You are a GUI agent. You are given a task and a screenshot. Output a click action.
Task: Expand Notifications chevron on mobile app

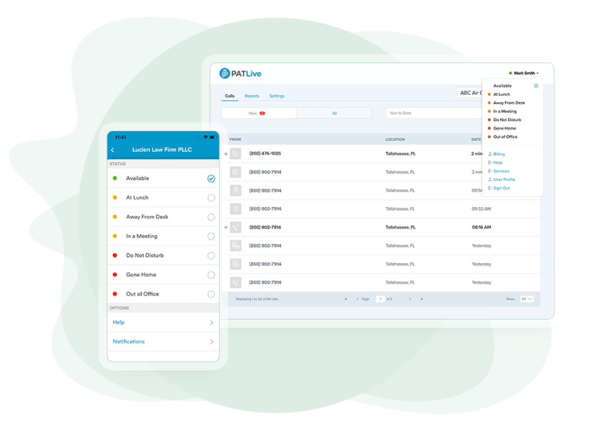pos(212,342)
